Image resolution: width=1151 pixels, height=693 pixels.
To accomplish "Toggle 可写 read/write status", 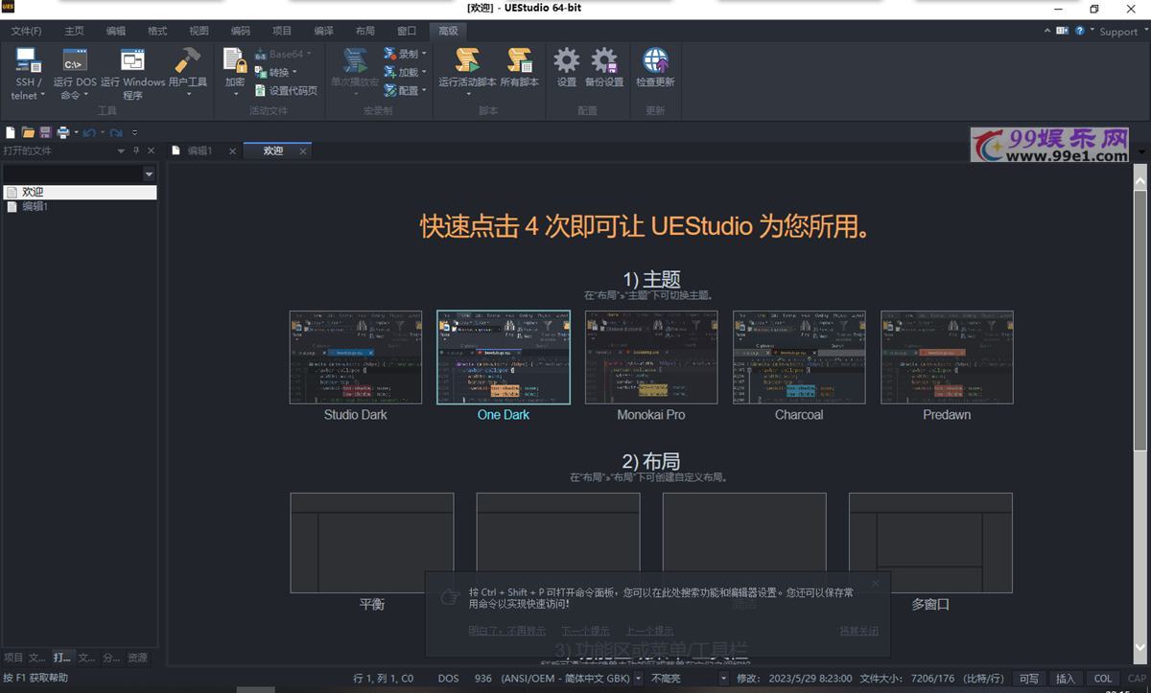I will (1028, 678).
